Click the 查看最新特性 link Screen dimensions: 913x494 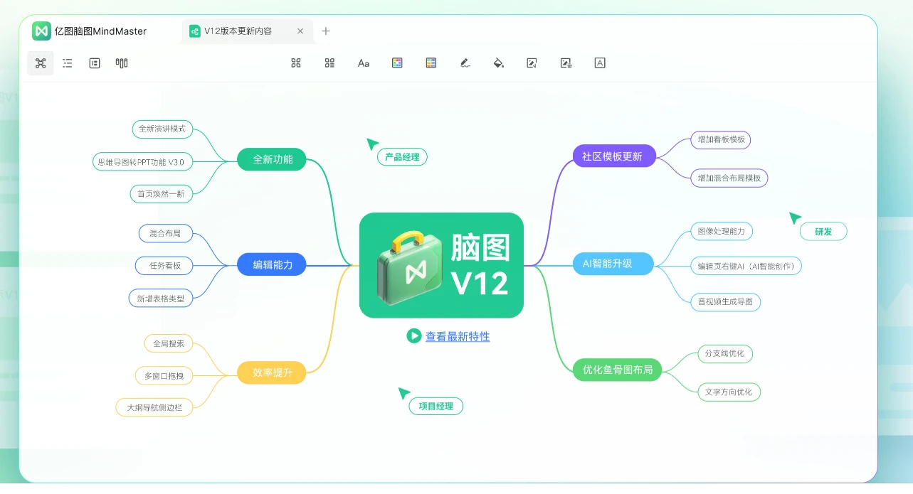click(458, 336)
